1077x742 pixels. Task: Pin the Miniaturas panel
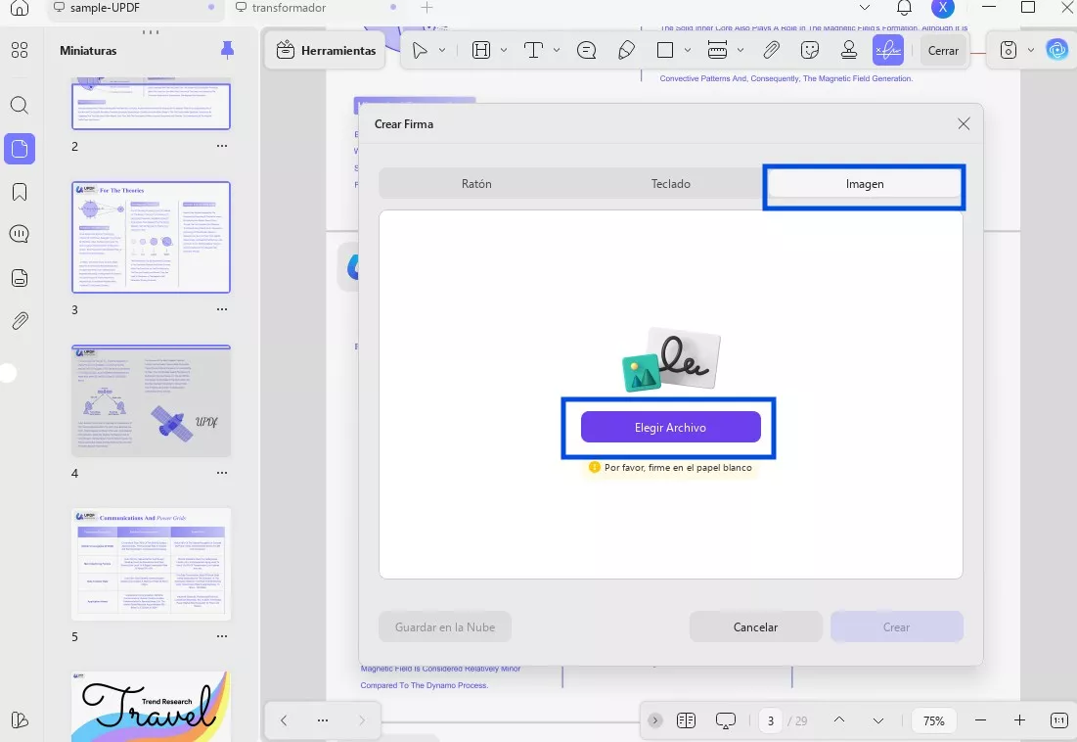point(227,50)
